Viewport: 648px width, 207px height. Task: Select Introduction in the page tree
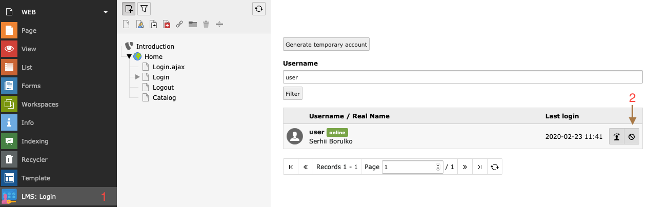click(155, 46)
